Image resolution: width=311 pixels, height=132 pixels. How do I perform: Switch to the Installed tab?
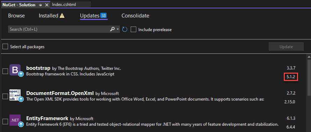pos(48,16)
